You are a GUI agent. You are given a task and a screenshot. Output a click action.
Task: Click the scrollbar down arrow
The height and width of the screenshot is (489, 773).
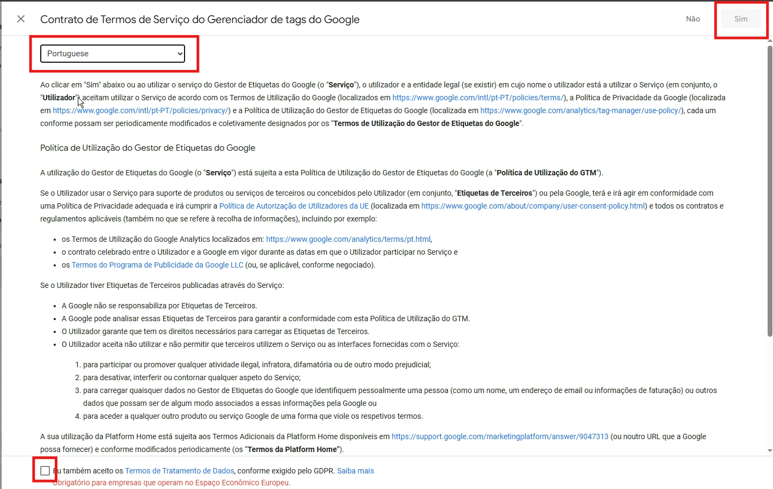pyautogui.click(x=770, y=451)
